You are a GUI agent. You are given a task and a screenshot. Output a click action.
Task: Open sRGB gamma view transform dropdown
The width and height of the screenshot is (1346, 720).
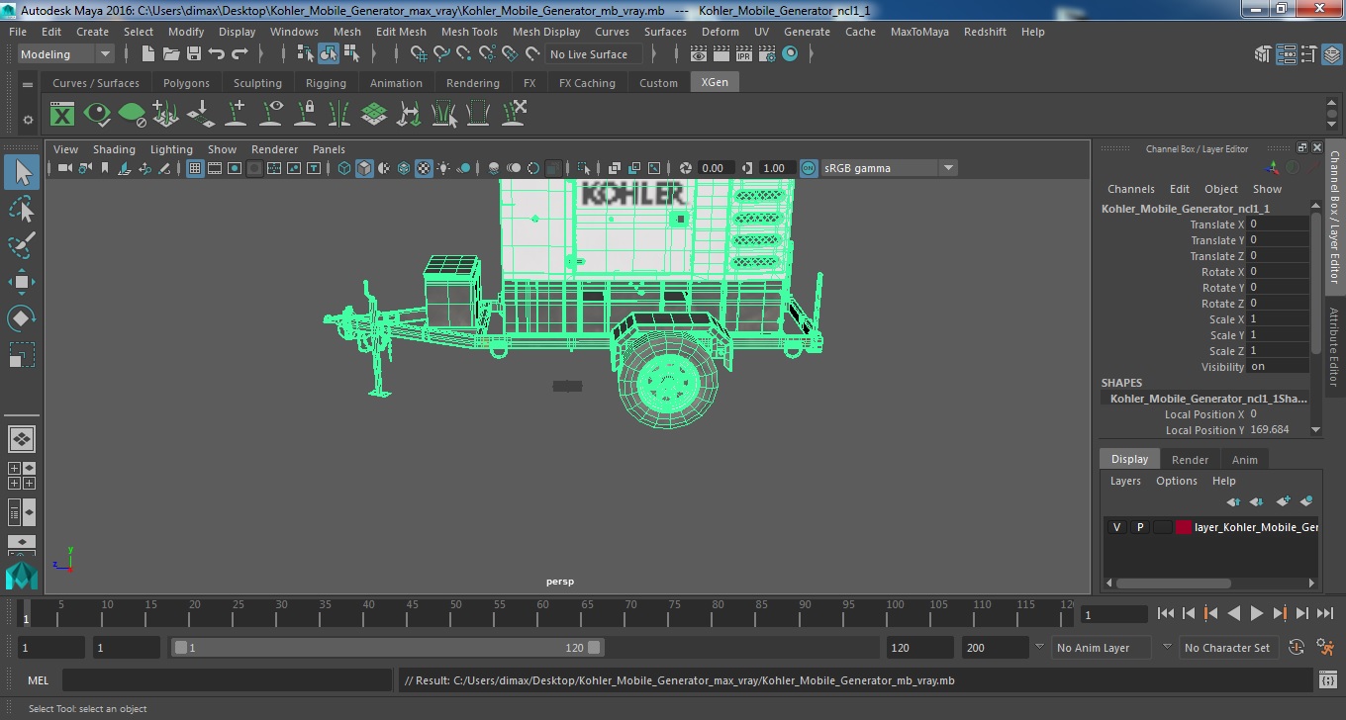pos(889,168)
